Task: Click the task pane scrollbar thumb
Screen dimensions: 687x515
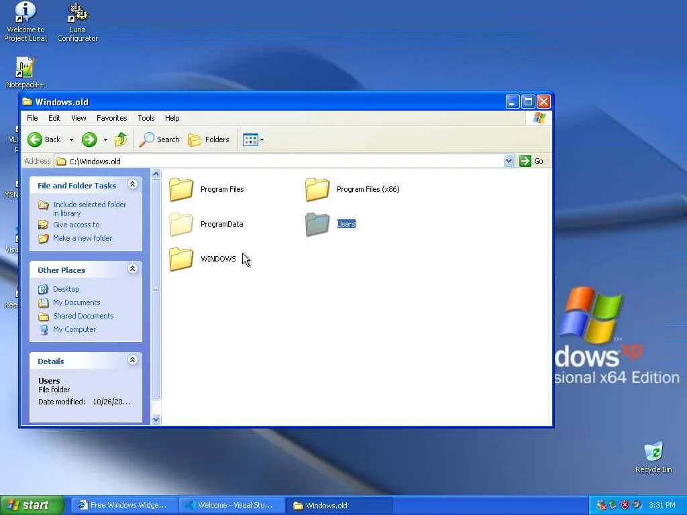Action: (x=156, y=290)
